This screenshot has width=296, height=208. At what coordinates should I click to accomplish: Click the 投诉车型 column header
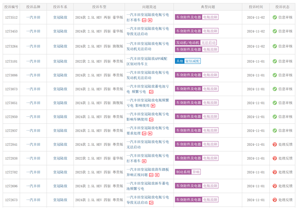click(99, 7)
